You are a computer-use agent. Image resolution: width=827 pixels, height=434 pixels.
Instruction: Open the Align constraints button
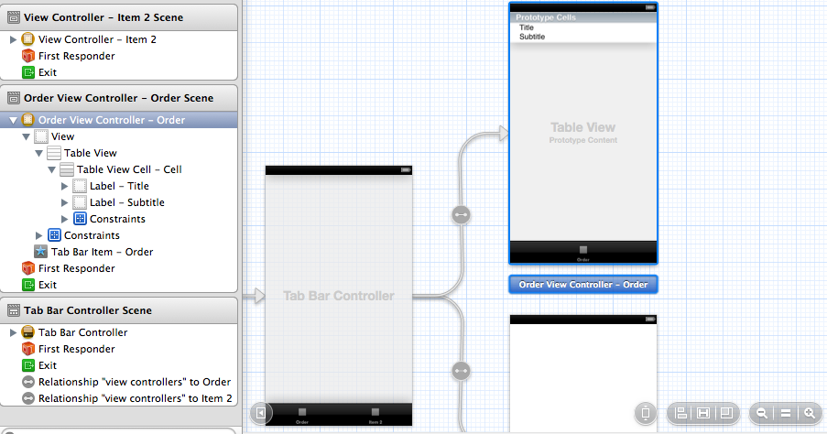click(x=680, y=413)
